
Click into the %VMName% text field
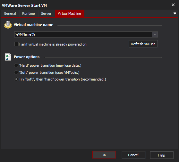coord(83,34)
